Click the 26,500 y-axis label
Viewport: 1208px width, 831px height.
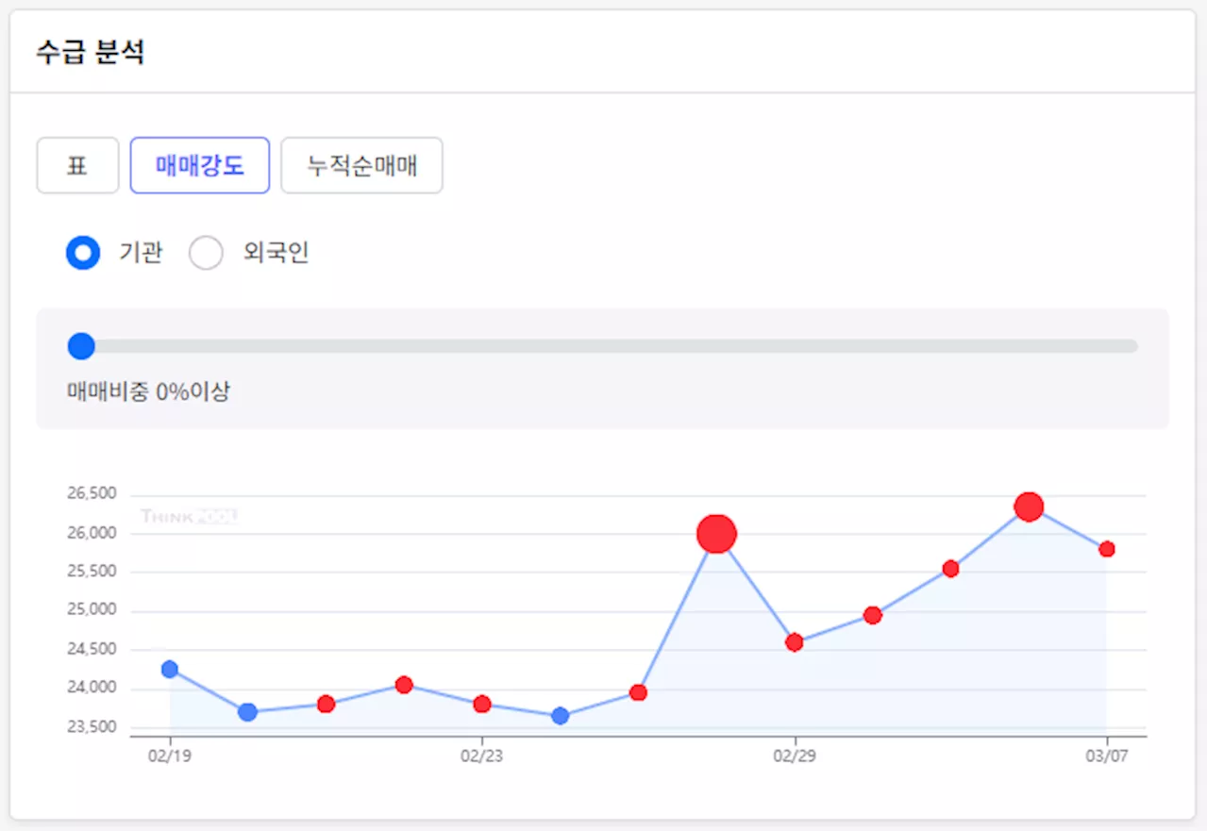point(92,493)
